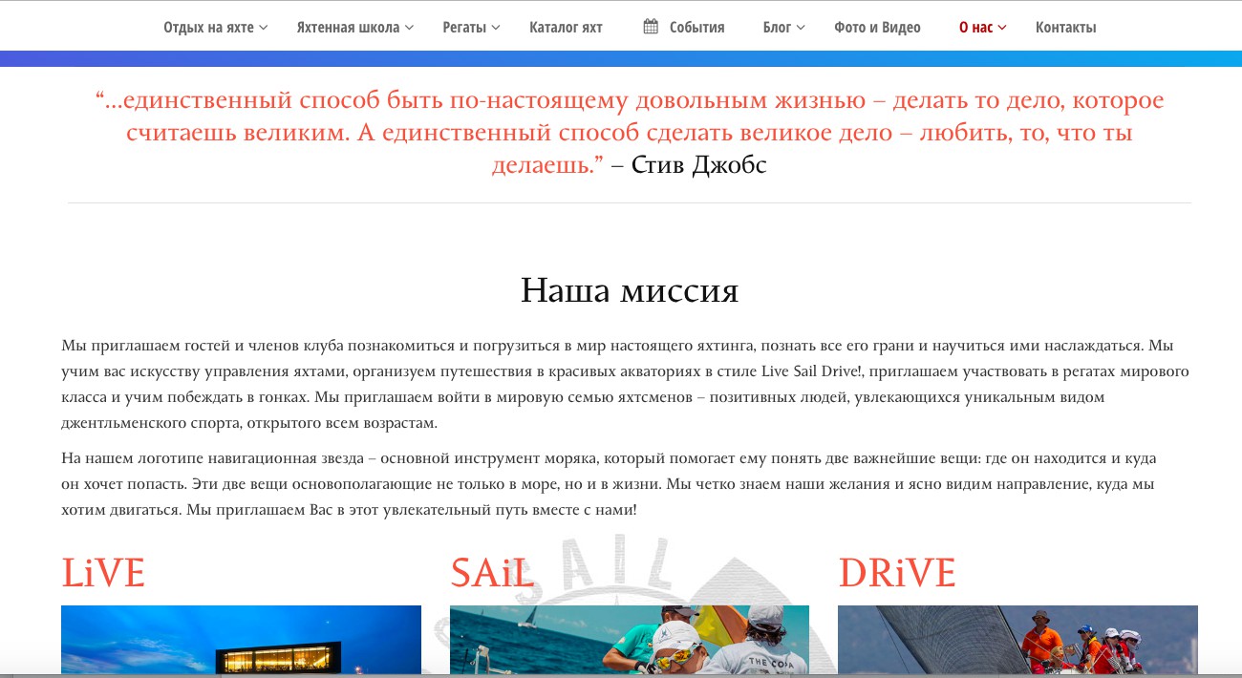Click the Стив Джобс attribution text

tap(698, 165)
